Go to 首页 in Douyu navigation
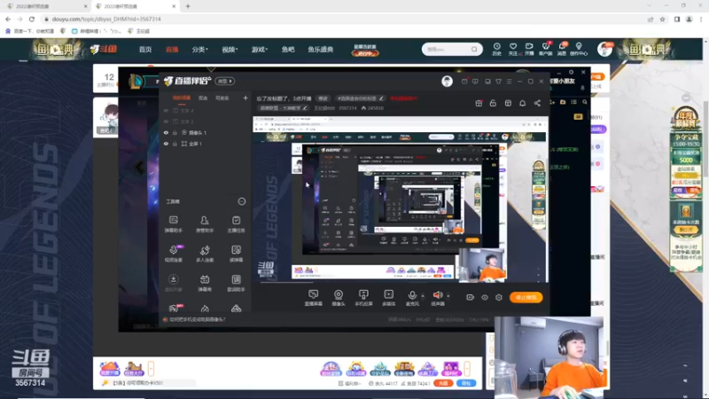The width and height of the screenshot is (709, 399). click(x=145, y=50)
